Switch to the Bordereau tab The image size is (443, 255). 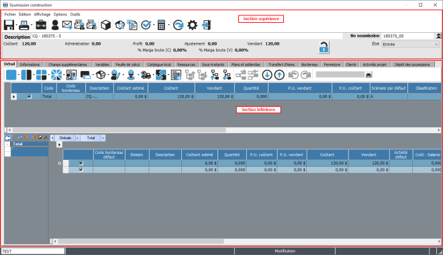click(x=309, y=64)
